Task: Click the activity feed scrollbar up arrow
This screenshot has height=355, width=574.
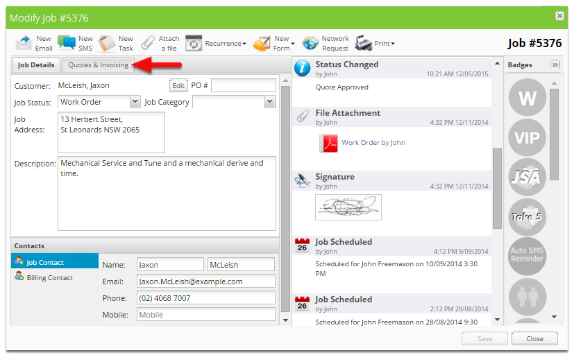Action: pos(497,63)
